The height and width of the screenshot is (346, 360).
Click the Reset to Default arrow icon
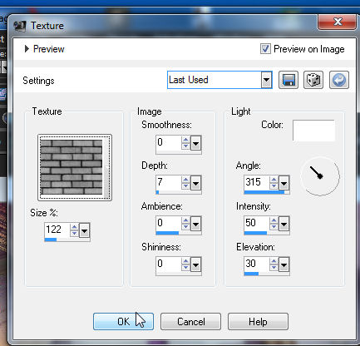pyautogui.click(x=339, y=80)
